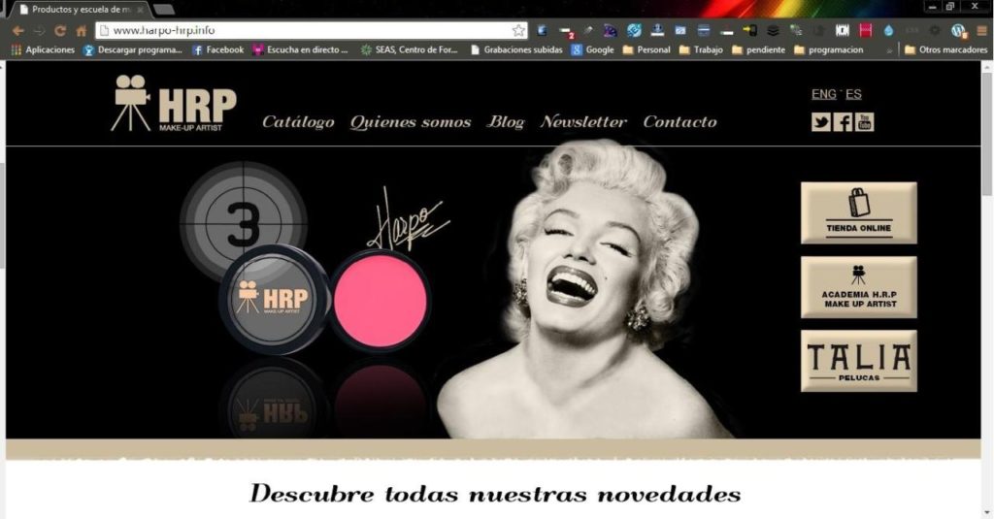Viewport: 994px width, 519px height.
Task: Open the Catálogo menu item
Action: (x=298, y=122)
